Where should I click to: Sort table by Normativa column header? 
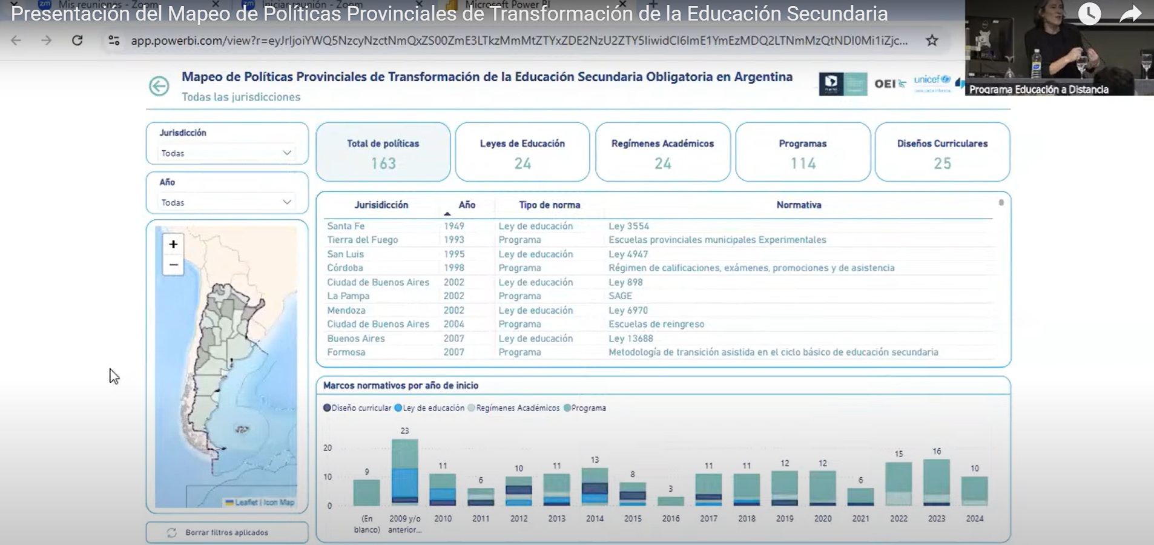point(799,205)
